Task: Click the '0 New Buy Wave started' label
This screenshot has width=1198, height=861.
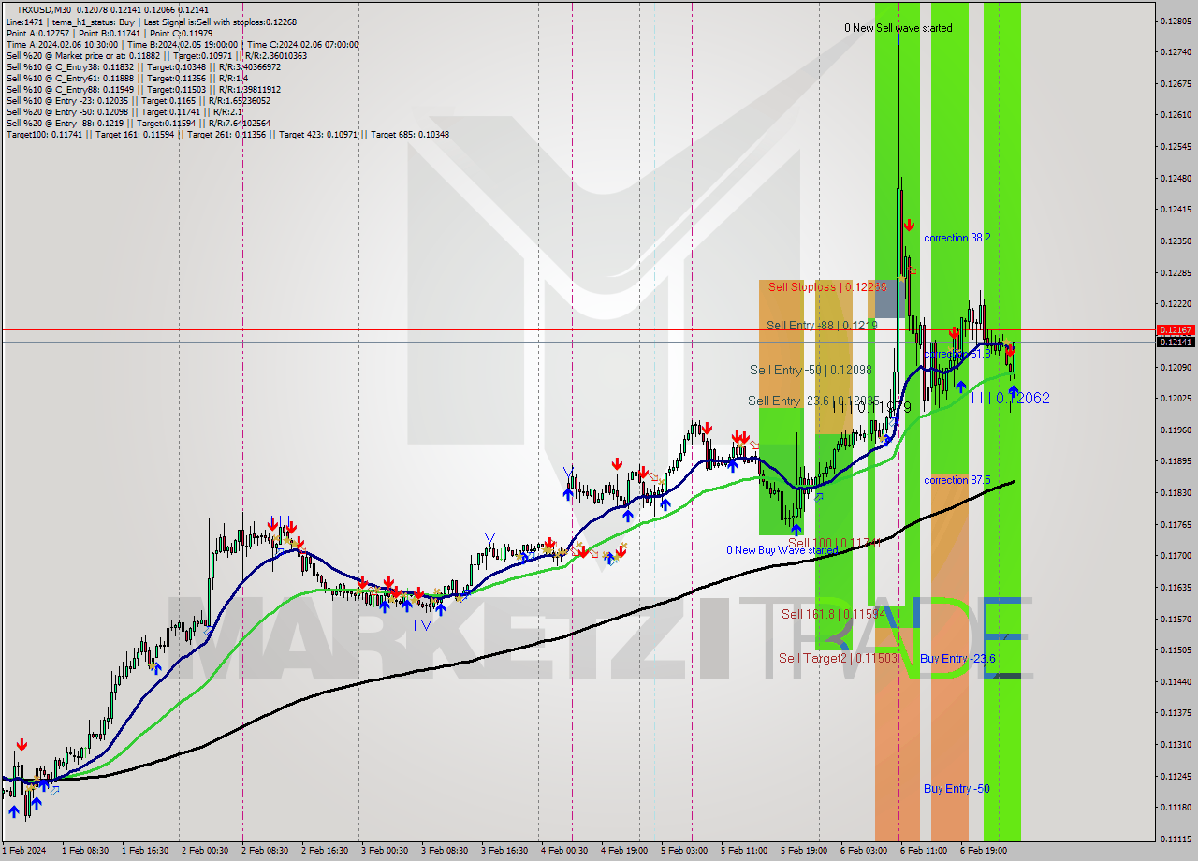Action: point(782,550)
